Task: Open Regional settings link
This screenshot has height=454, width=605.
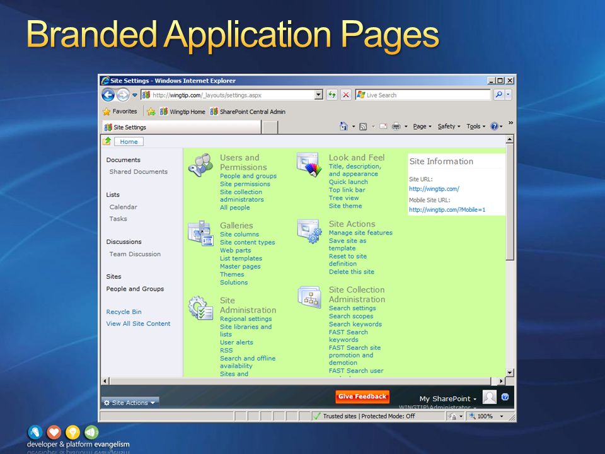Action: point(246,319)
